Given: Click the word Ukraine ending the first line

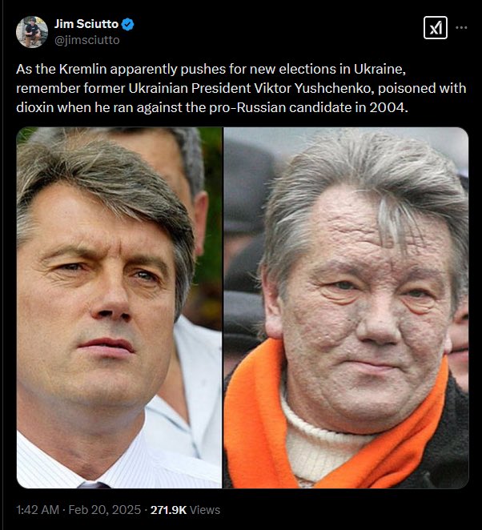Looking at the screenshot, I should (x=378, y=69).
